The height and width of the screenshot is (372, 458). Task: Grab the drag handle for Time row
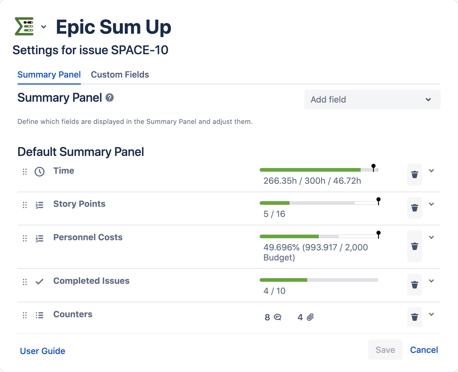point(25,171)
